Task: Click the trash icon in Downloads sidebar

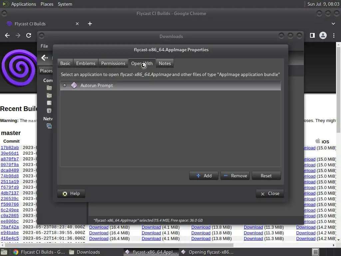Action: 49,111
